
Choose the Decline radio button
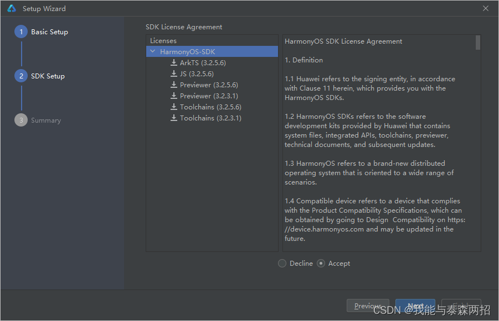coord(282,263)
